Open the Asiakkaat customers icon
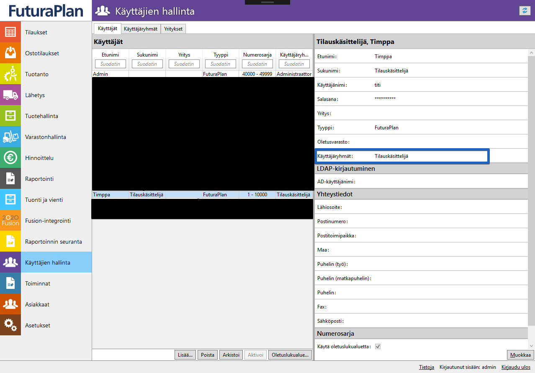Image resolution: width=535 pixels, height=373 pixels. 10,304
